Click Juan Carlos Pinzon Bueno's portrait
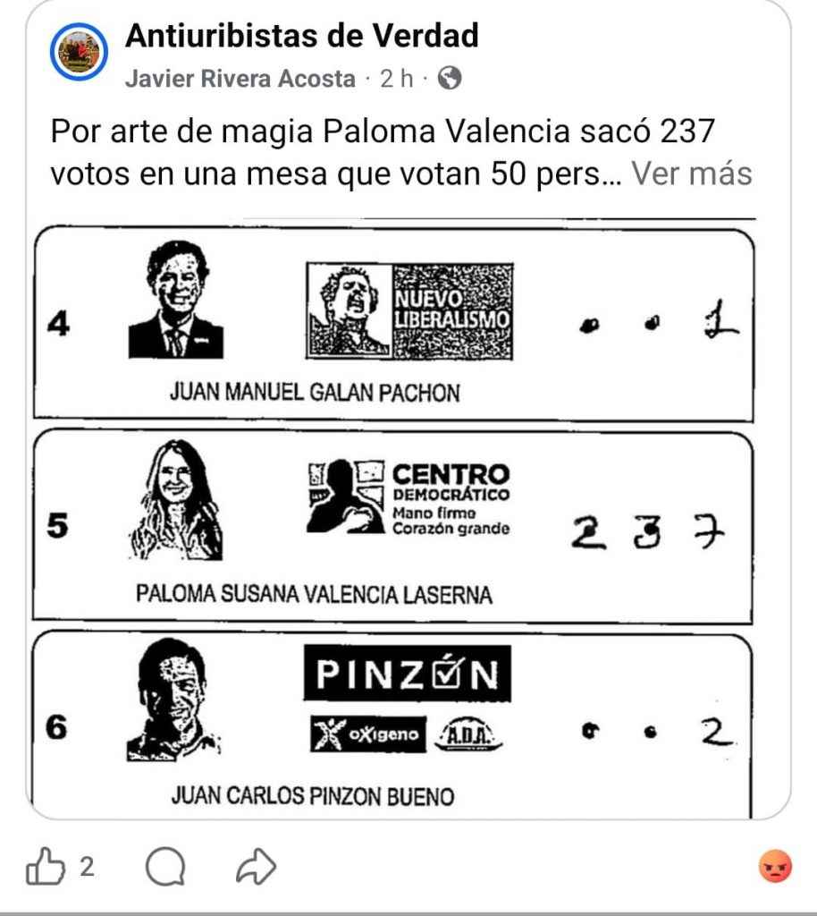Viewport: 817px width, 916px height. point(174,700)
